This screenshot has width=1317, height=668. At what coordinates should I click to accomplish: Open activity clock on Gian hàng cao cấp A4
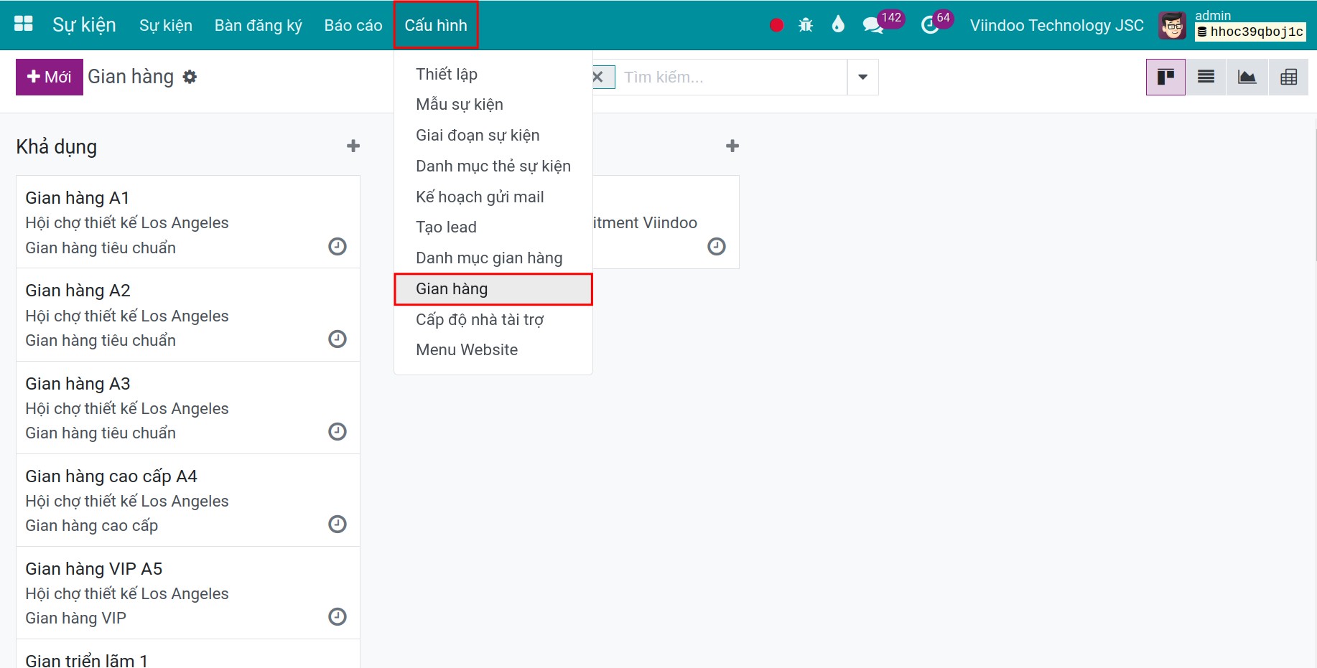(338, 524)
